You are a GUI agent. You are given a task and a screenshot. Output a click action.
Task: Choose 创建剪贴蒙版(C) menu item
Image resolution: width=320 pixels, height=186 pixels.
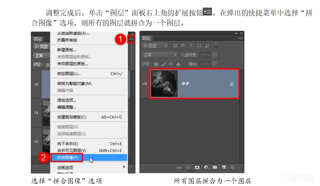(89, 117)
